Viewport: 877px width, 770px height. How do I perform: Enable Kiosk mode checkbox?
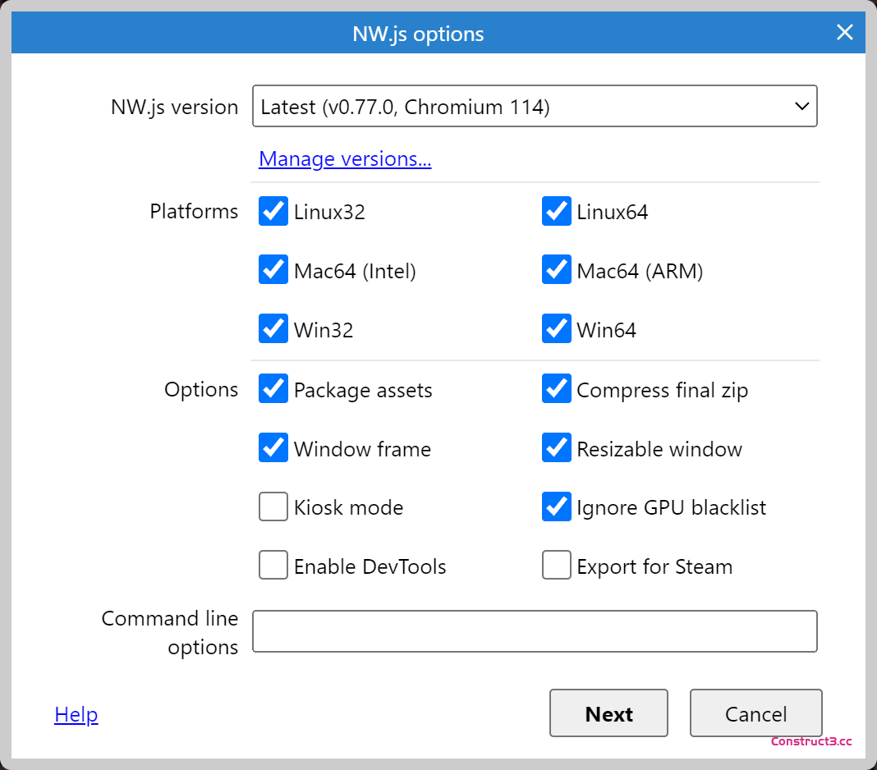pyautogui.click(x=273, y=507)
